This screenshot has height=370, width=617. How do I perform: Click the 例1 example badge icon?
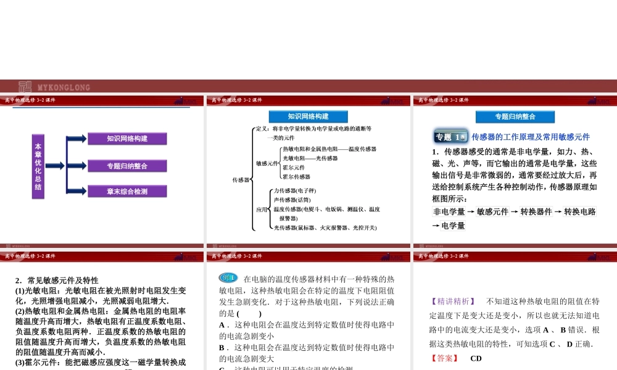pyautogui.click(x=229, y=277)
